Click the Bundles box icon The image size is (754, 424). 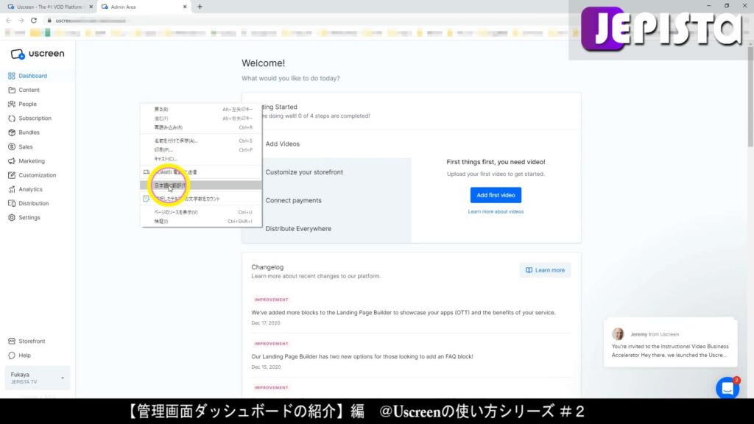(12, 132)
